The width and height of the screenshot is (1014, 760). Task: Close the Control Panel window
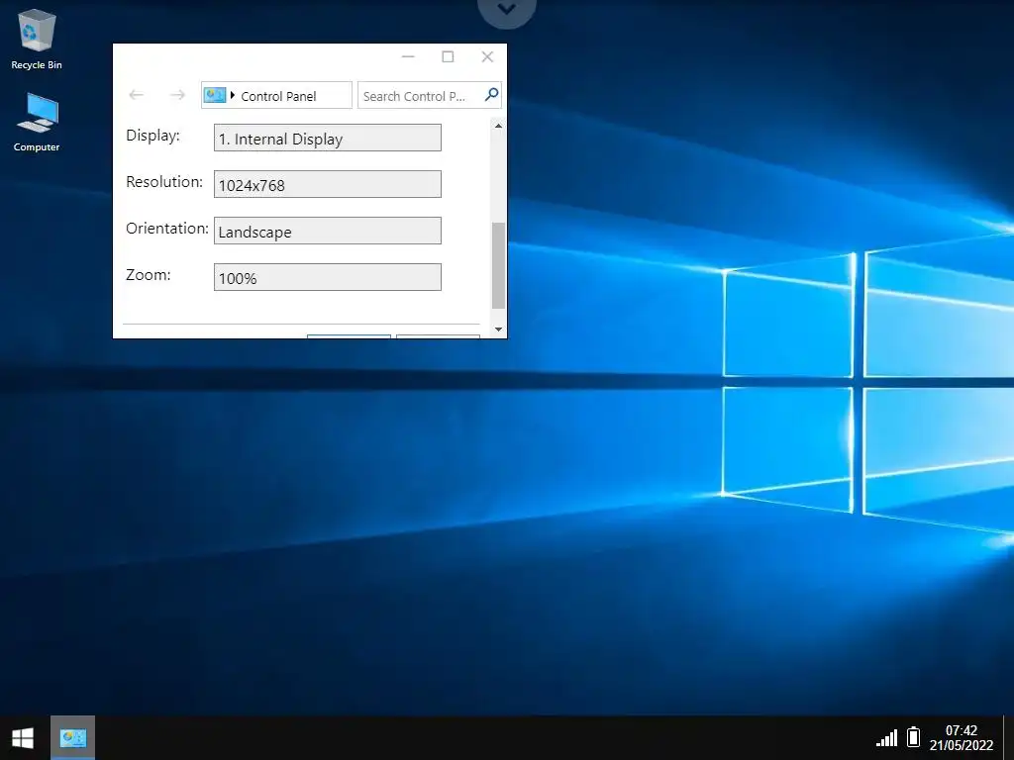(x=487, y=56)
